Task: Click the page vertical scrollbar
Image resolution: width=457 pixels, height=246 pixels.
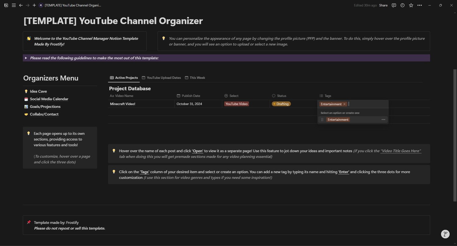Action: click(455, 135)
